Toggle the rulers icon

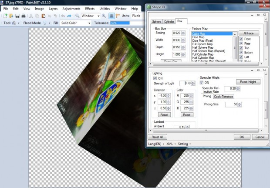[x=118, y=16]
